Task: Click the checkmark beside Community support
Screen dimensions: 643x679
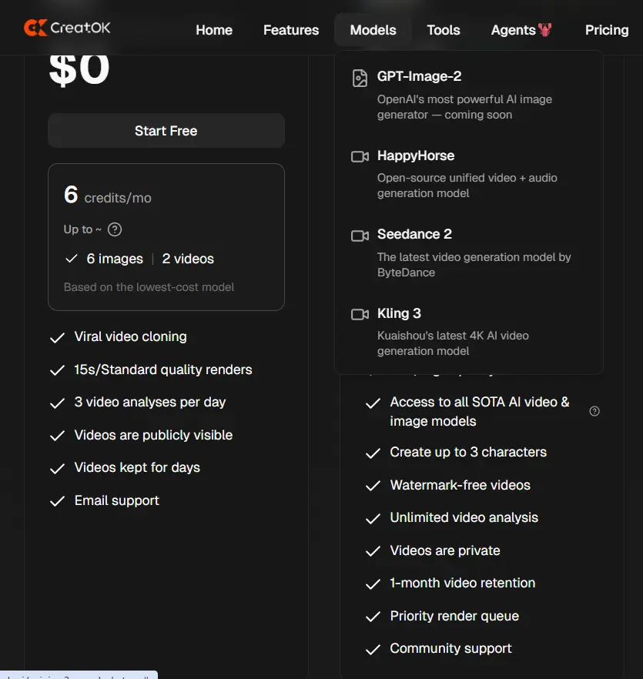Action: coord(373,650)
